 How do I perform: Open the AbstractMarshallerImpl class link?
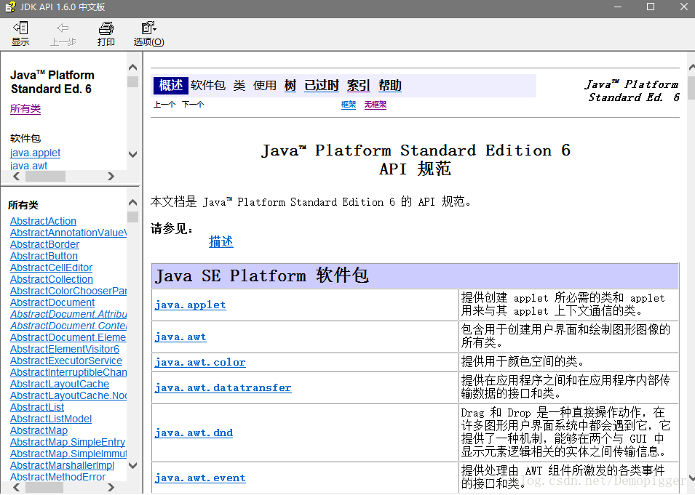tap(62, 465)
